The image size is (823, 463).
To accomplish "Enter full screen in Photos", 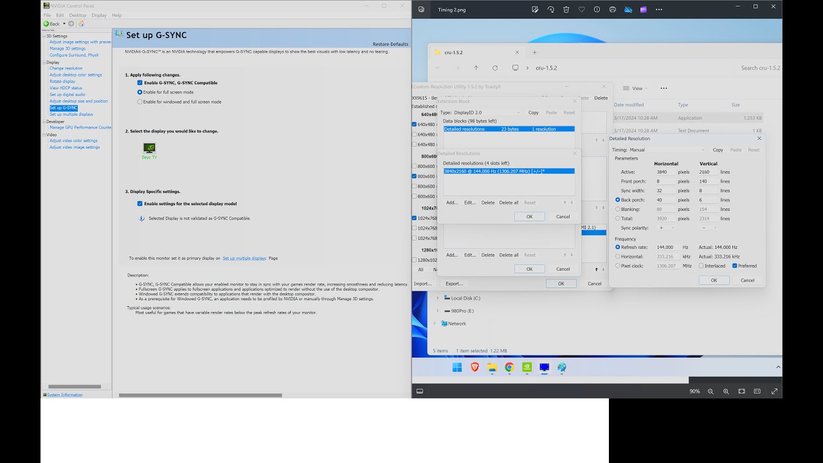I will pos(774,391).
